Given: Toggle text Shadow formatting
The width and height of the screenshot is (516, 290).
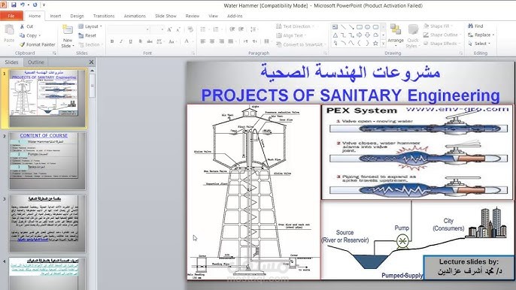Looking at the screenshot, I should tap(140, 41).
